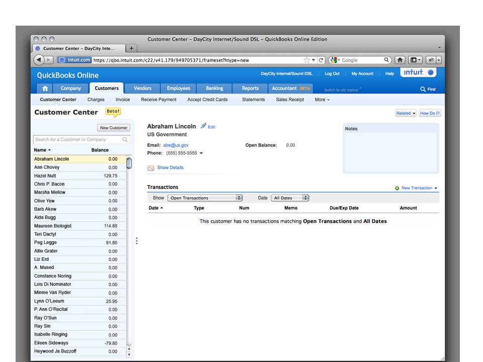Click the customer search magnifier icon

pos(125,139)
